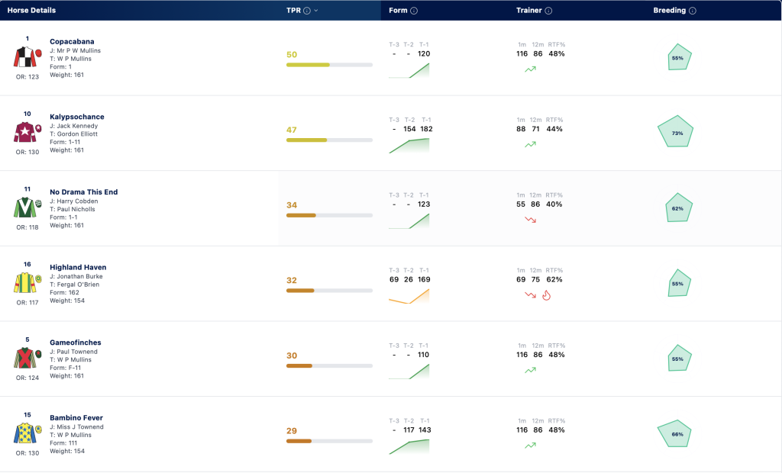The image size is (782, 473).
Task: Click Highland Haven's hot trainer flame icon
Action: (547, 295)
